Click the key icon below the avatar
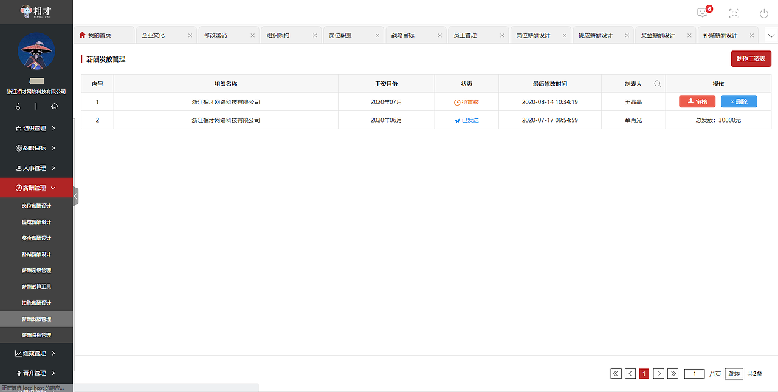 pos(18,106)
